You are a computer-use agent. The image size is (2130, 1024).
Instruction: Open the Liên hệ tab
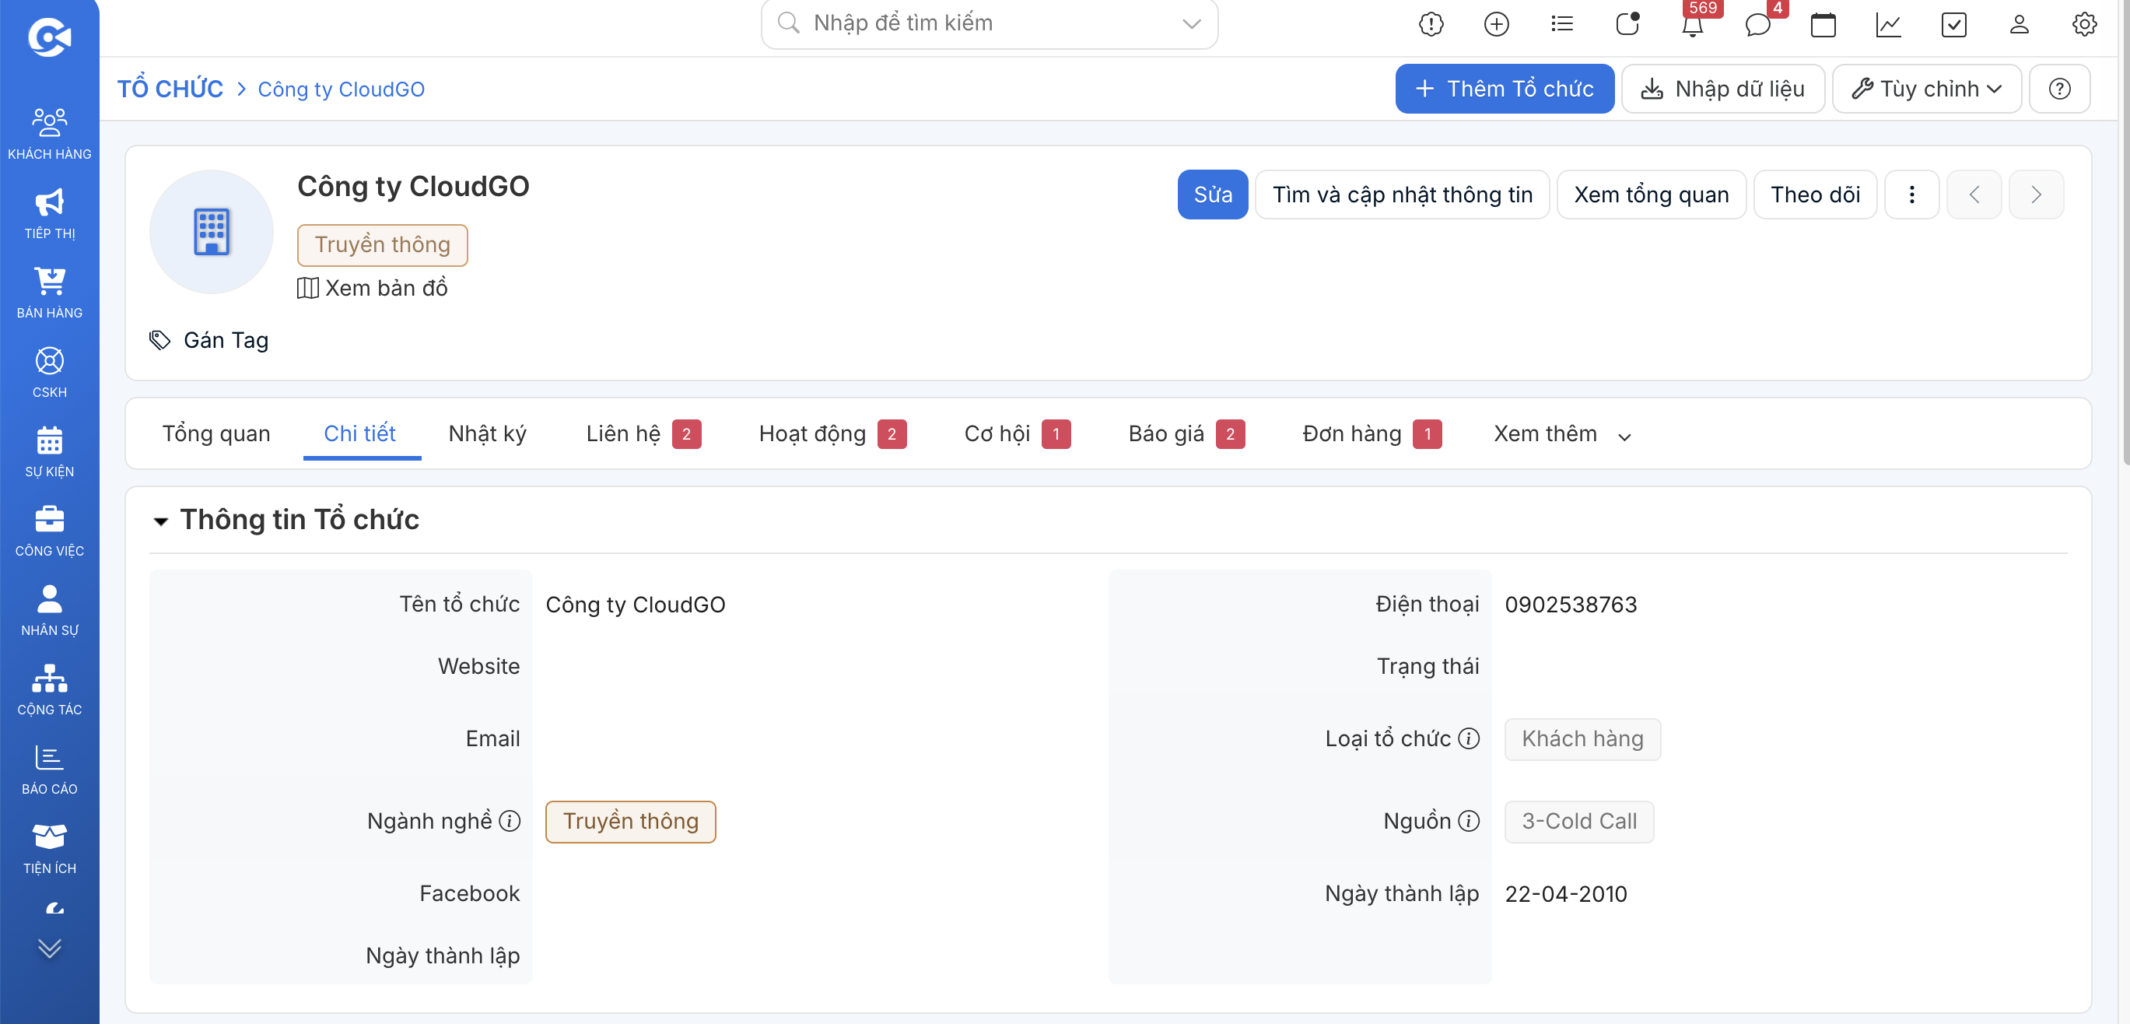click(x=643, y=433)
